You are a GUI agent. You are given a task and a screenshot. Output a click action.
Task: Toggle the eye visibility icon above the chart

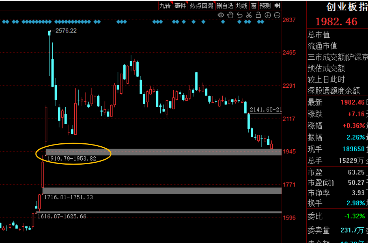pyautogui.click(x=221, y=15)
